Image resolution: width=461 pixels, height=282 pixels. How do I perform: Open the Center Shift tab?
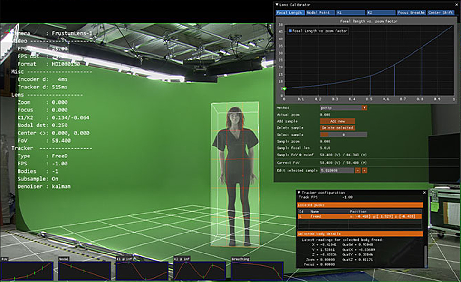tap(441, 12)
